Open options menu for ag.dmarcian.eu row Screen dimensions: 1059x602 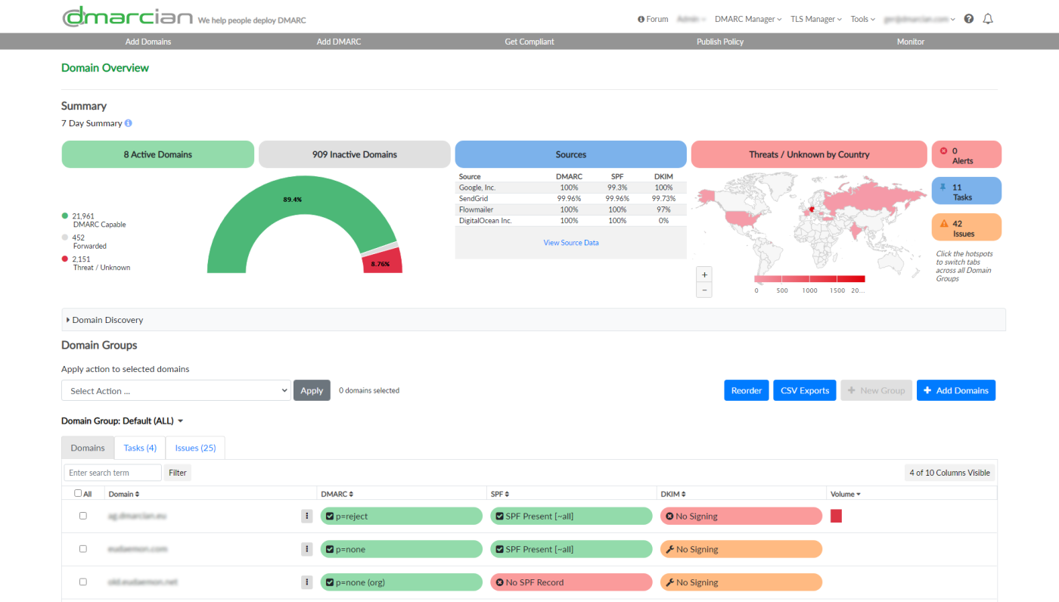click(306, 516)
